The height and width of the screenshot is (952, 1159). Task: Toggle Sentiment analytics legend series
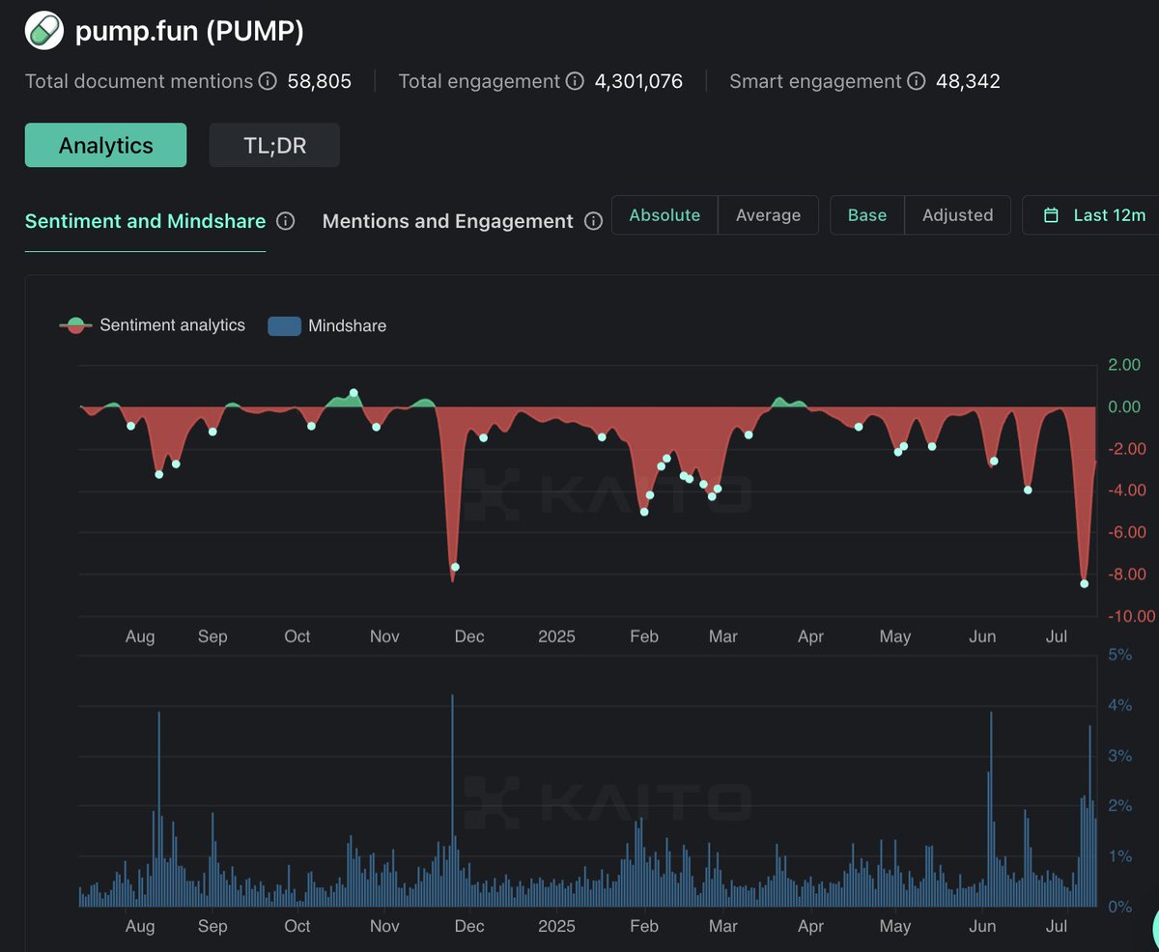click(x=153, y=325)
